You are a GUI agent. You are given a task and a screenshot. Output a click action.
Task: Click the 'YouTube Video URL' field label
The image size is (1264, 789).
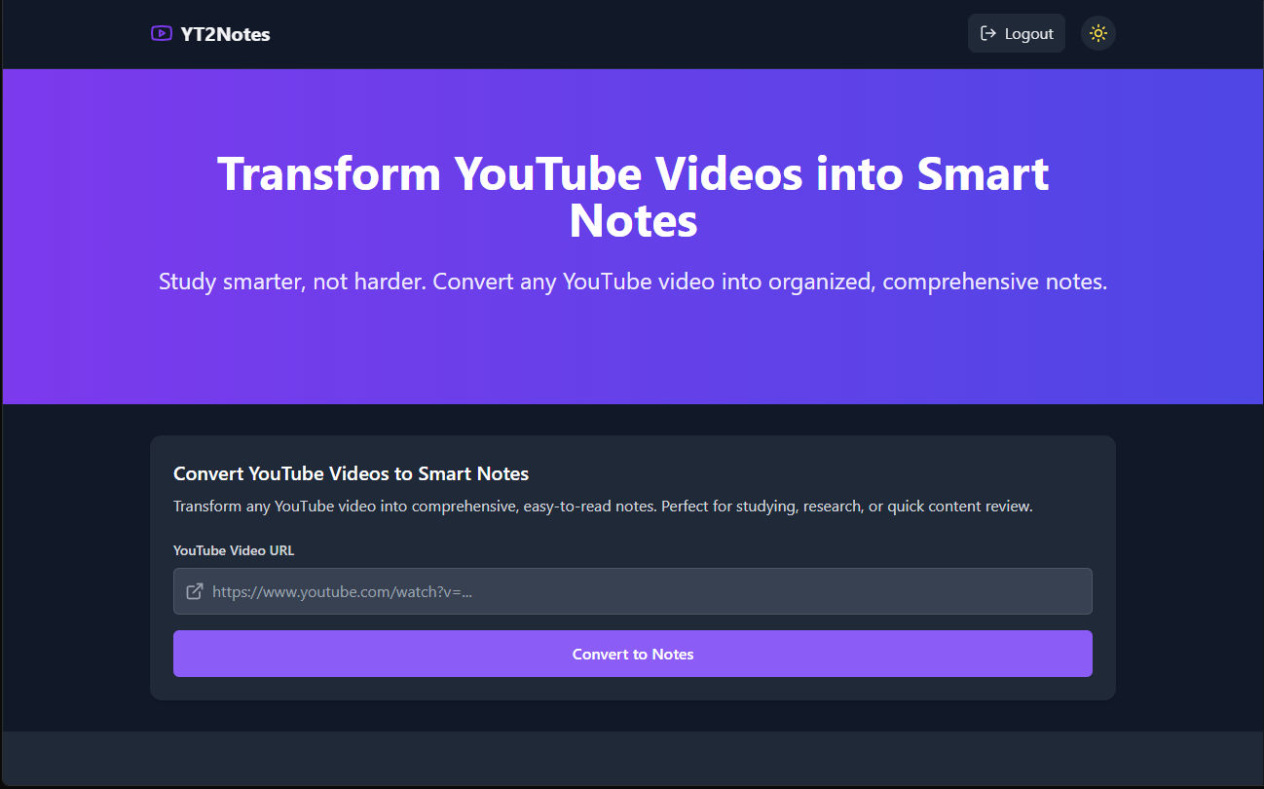pos(234,550)
